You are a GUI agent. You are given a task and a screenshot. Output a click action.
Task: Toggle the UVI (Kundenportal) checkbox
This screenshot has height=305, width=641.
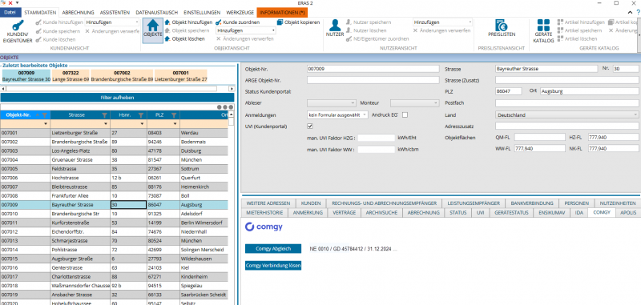(x=310, y=126)
